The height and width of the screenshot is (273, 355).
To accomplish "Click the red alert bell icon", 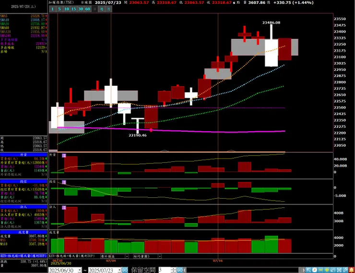I will [x=351, y=270].
